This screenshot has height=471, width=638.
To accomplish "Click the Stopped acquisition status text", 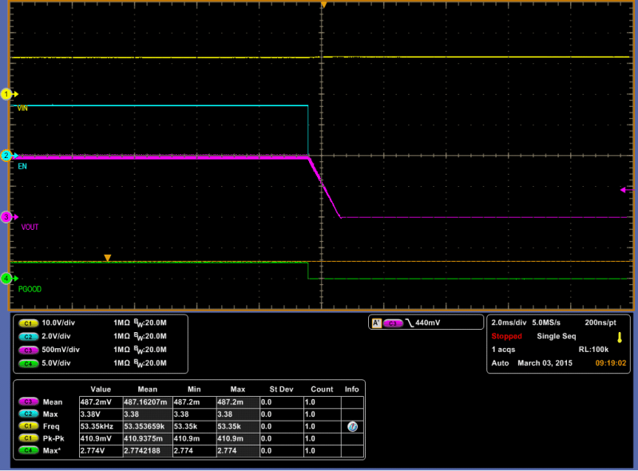I will [508, 337].
